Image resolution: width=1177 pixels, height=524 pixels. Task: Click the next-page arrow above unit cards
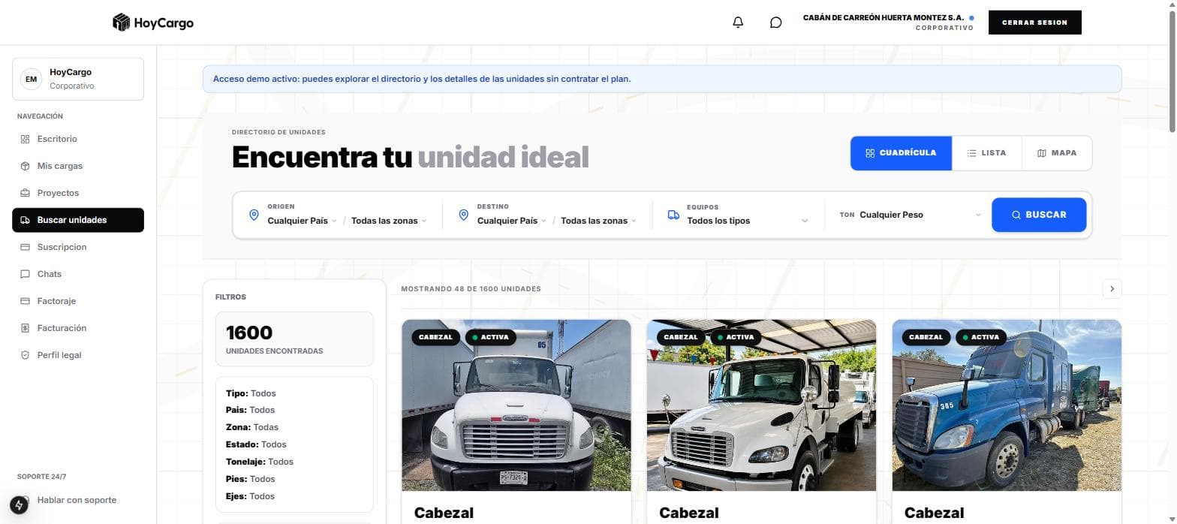1112,289
